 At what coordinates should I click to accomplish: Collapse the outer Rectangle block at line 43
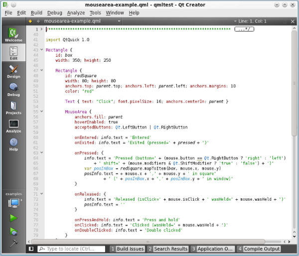41,50
